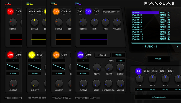
Task: Adjust the LFO PHASE knob
Action: (120, 67)
